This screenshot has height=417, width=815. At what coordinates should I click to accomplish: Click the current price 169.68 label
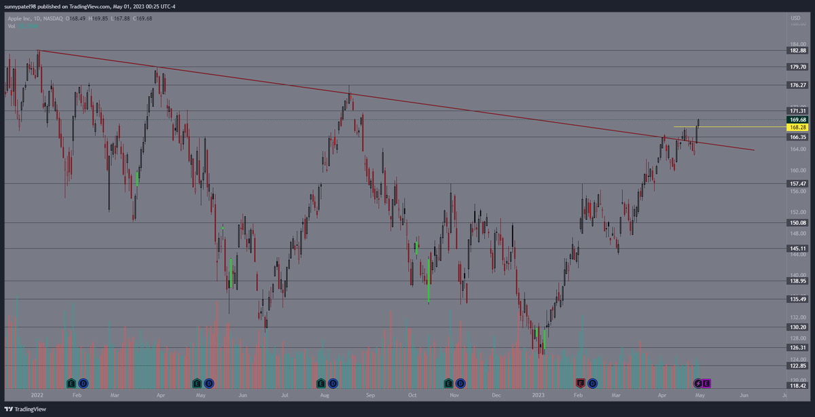click(797, 120)
